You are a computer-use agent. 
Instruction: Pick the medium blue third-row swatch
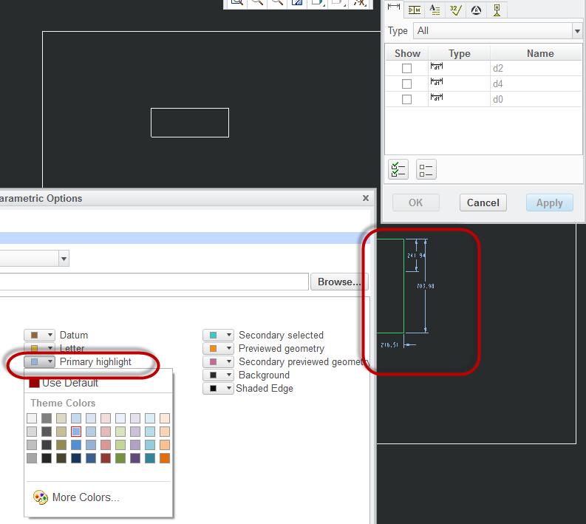click(76, 445)
